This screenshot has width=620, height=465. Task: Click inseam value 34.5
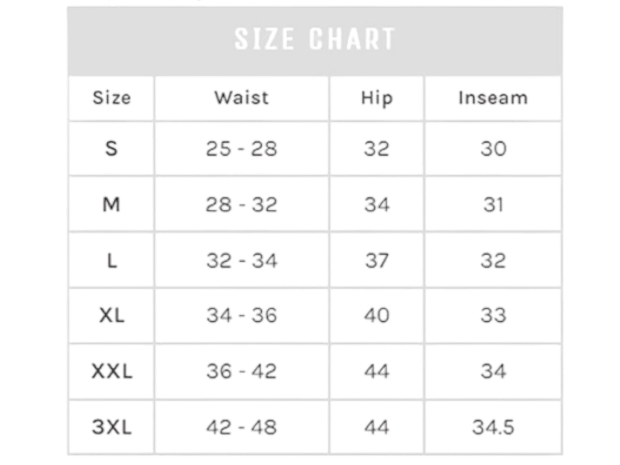tap(493, 427)
